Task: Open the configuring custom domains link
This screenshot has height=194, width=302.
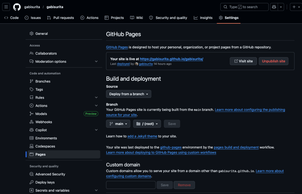Action: (129, 176)
